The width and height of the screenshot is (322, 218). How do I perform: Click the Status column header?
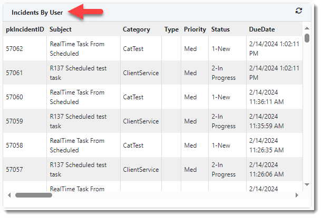point(220,29)
